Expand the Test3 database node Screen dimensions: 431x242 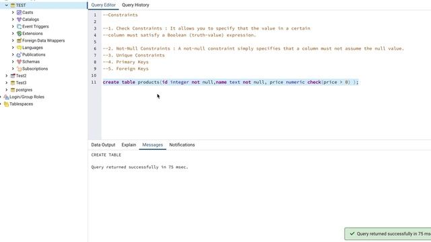(x=6, y=83)
